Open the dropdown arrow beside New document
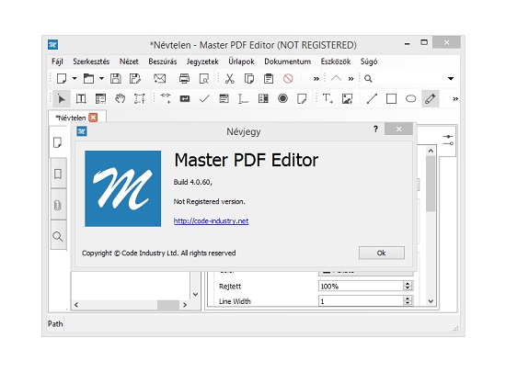Viewport: 506px width, 383px height. pos(75,78)
